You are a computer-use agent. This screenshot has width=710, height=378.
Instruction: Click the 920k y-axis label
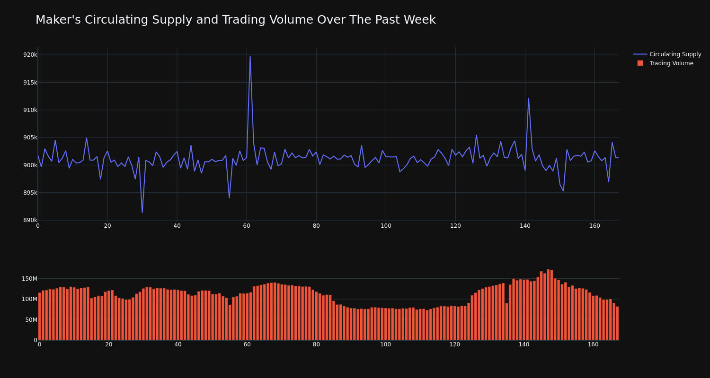pos(30,55)
